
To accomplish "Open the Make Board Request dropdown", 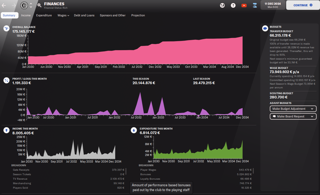I will click(x=293, y=116).
